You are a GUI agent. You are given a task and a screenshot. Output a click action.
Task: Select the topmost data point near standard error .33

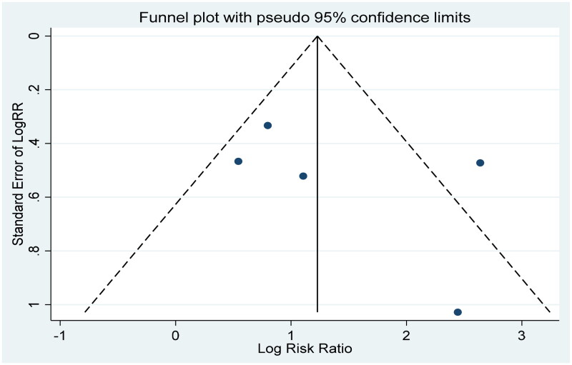point(267,126)
